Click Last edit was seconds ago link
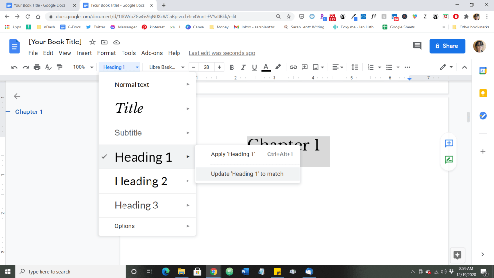This screenshot has width=494, height=278. point(221,53)
